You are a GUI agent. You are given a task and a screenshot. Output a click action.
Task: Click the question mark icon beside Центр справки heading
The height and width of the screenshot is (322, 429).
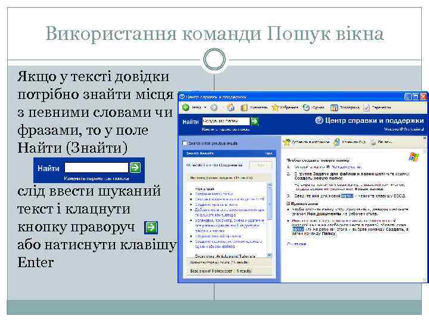click(x=319, y=120)
